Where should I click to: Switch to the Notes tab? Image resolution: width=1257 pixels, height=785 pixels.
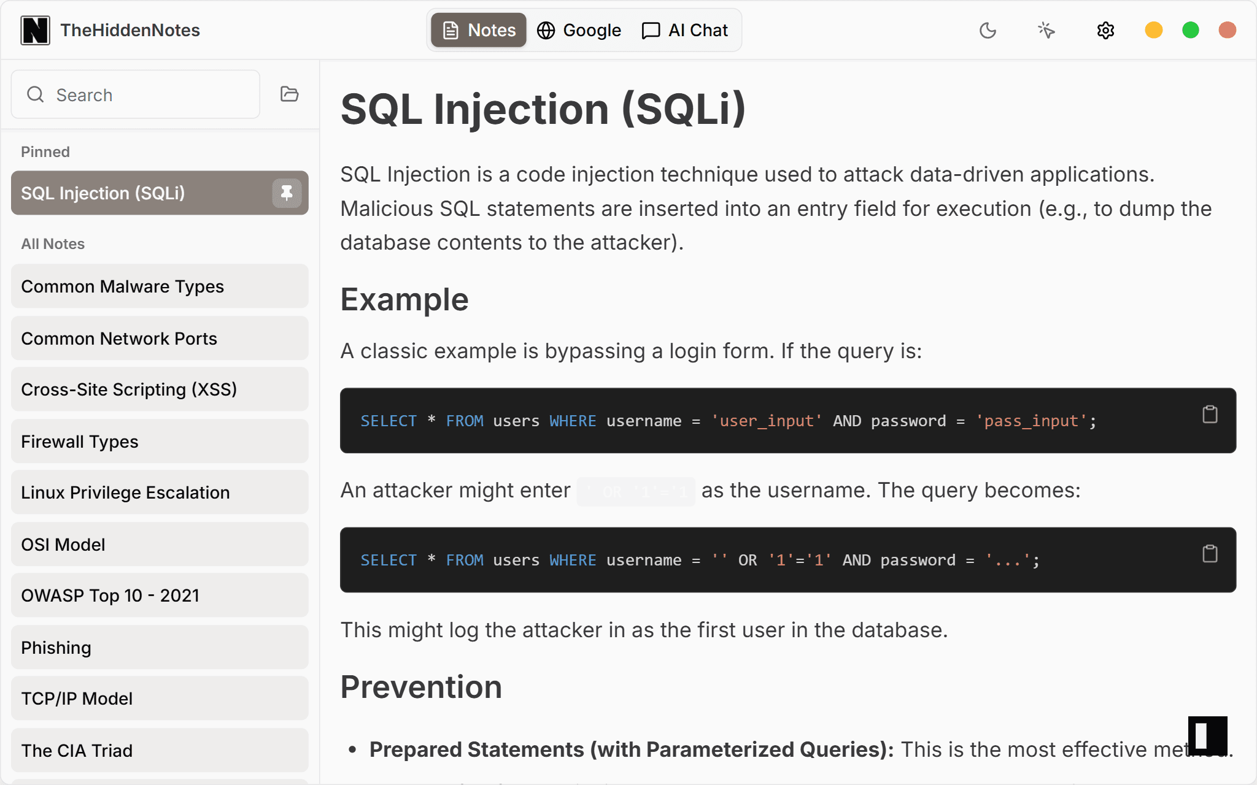point(479,30)
